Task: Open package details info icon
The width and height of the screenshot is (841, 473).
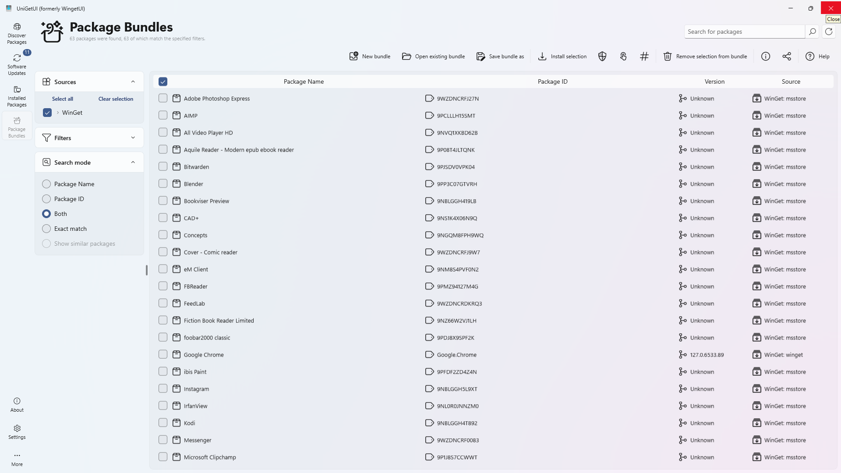Action: [x=766, y=56]
